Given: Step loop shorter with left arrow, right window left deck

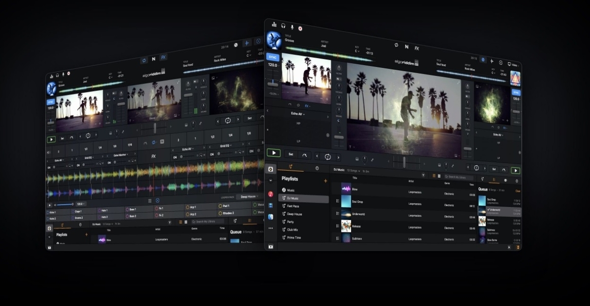Looking at the screenshot, I should 317,156.
